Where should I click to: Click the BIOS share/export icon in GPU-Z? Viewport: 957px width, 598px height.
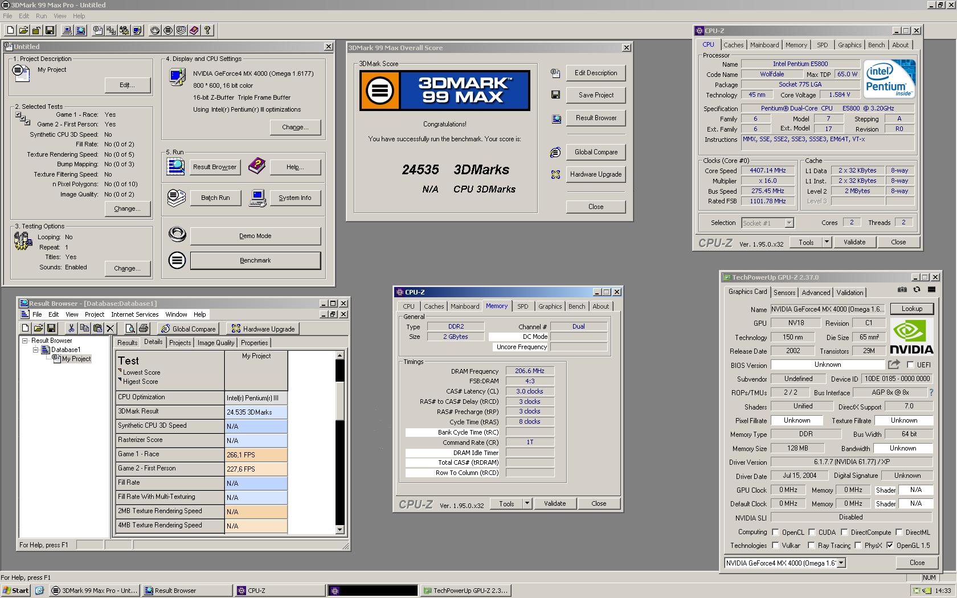click(x=894, y=364)
